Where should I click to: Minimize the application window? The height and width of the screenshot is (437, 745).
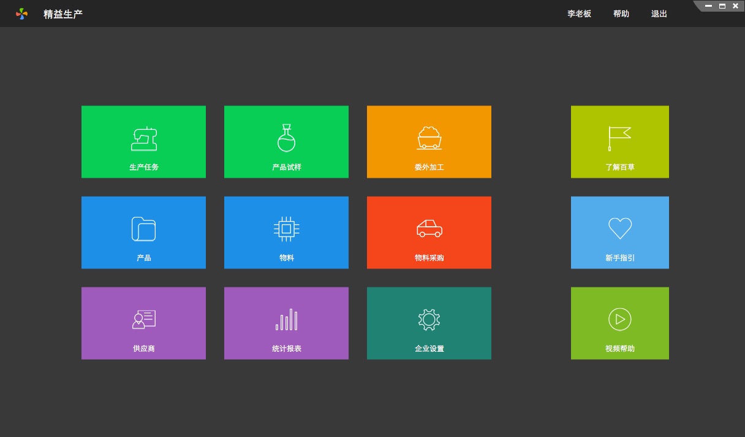tap(708, 6)
